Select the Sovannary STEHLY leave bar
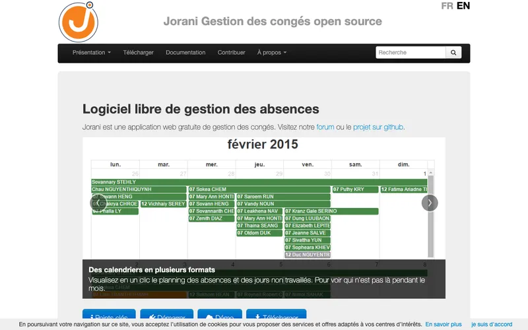Screen dimensions: 528x330 click(259, 182)
